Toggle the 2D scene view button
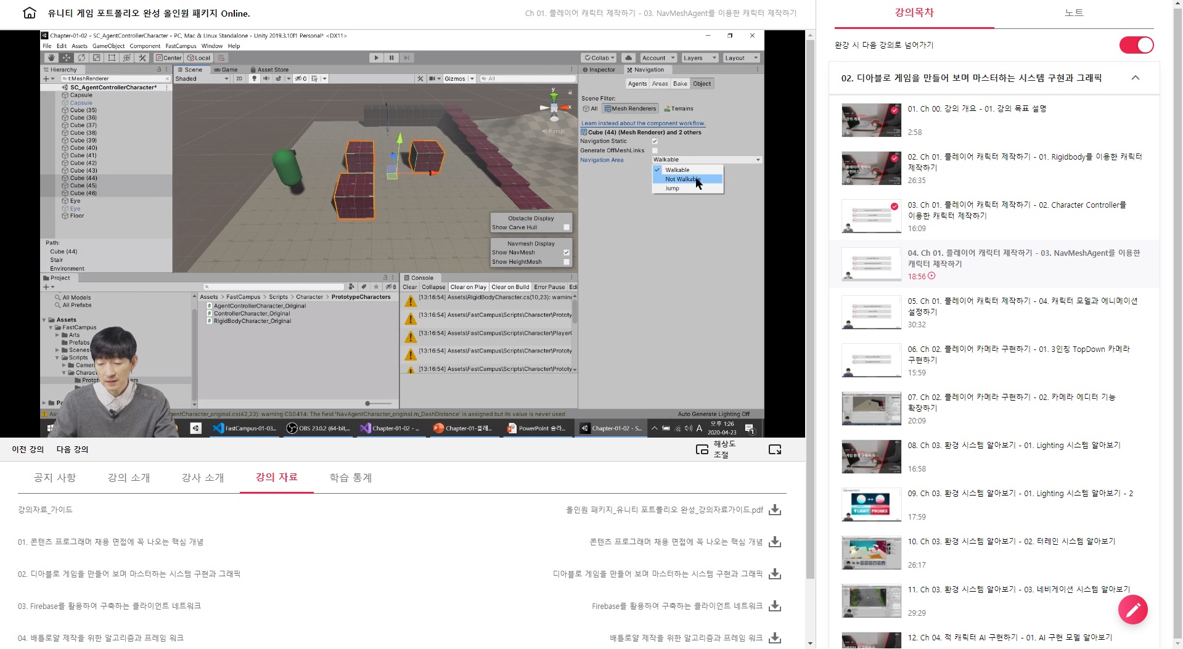The height and width of the screenshot is (649, 1183). (239, 79)
